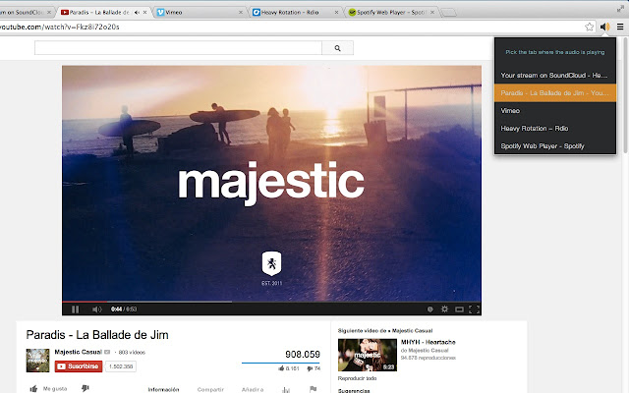Switch to the SoundCloud browser tab
The image size is (629, 393).
[22, 13]
